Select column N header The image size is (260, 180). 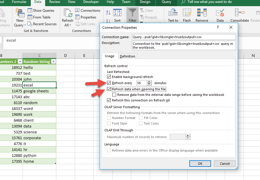click(253, 56)
